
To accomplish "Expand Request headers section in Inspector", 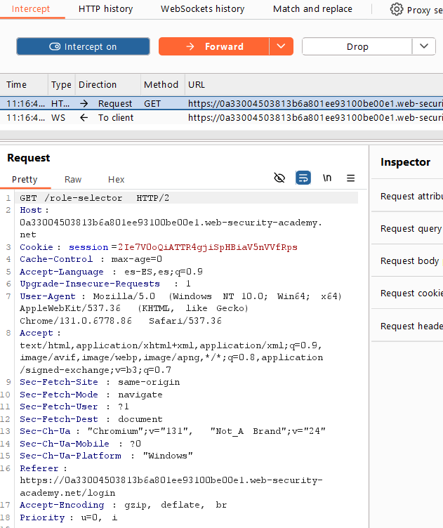I will click(x=411, y=326).
